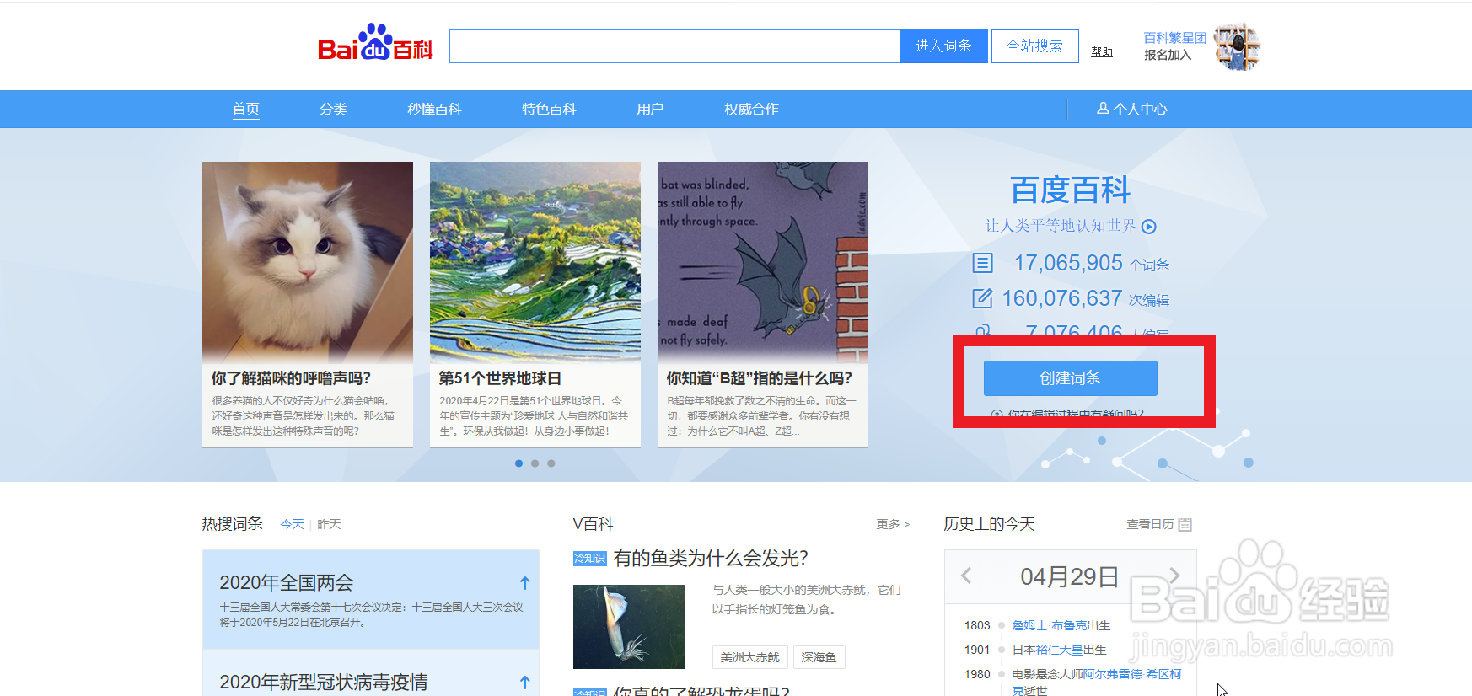Open the 百科繁星团 报名加入 link

[1174, 46]
